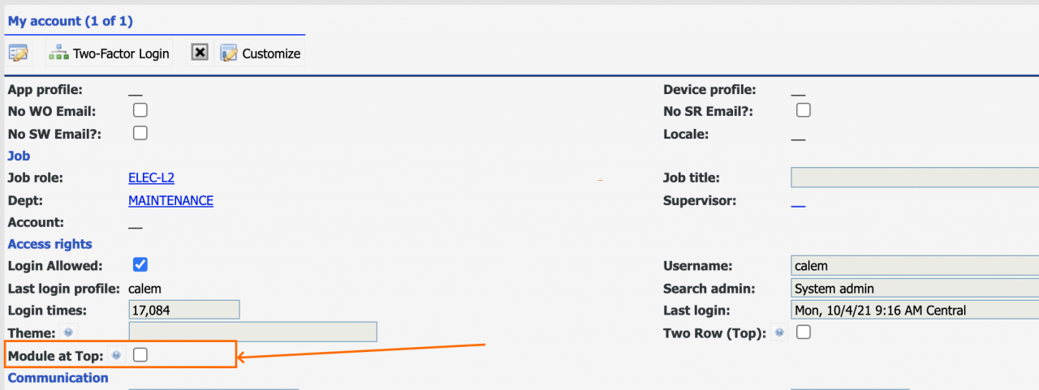Open the Customize form option

tap(261, 54)
